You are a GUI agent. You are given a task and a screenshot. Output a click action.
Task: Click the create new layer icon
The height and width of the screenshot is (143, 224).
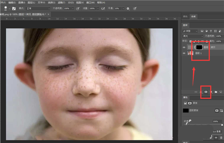[221, 92]
